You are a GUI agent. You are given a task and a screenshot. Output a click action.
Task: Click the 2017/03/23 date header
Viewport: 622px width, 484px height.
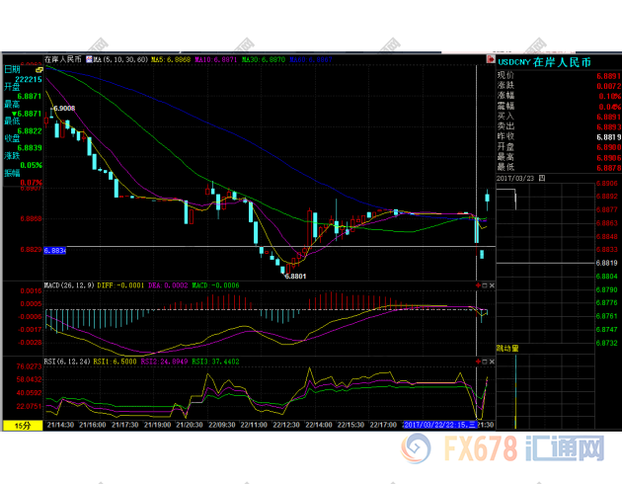(x=528, y=178)
